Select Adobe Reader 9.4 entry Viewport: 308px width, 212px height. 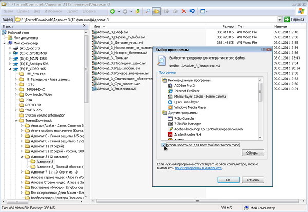pos(187,134)
